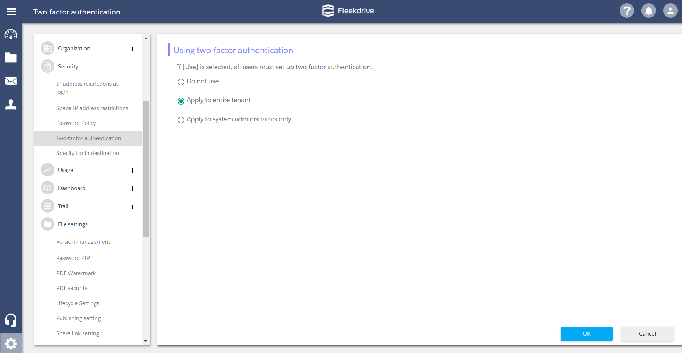Viewport: 682px width, 353px height.
Task: Confirm with the OK button
Action: (586, 334)
